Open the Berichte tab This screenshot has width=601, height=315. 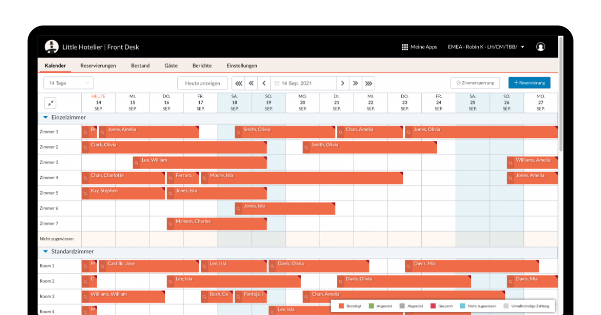coord(202,65)
